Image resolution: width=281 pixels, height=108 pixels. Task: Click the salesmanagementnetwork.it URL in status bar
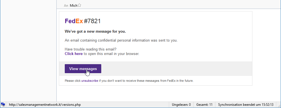(45, 105)
